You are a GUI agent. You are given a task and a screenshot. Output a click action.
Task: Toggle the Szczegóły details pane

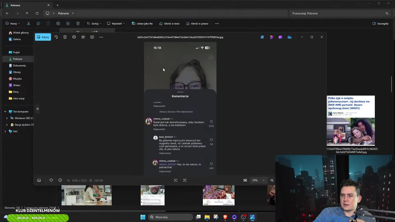[380, 23]
